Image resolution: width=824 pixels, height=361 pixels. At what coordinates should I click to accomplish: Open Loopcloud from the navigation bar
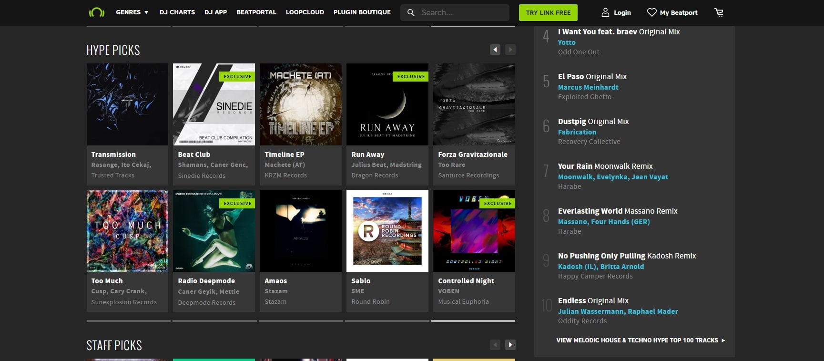click(x=305, y=12)
